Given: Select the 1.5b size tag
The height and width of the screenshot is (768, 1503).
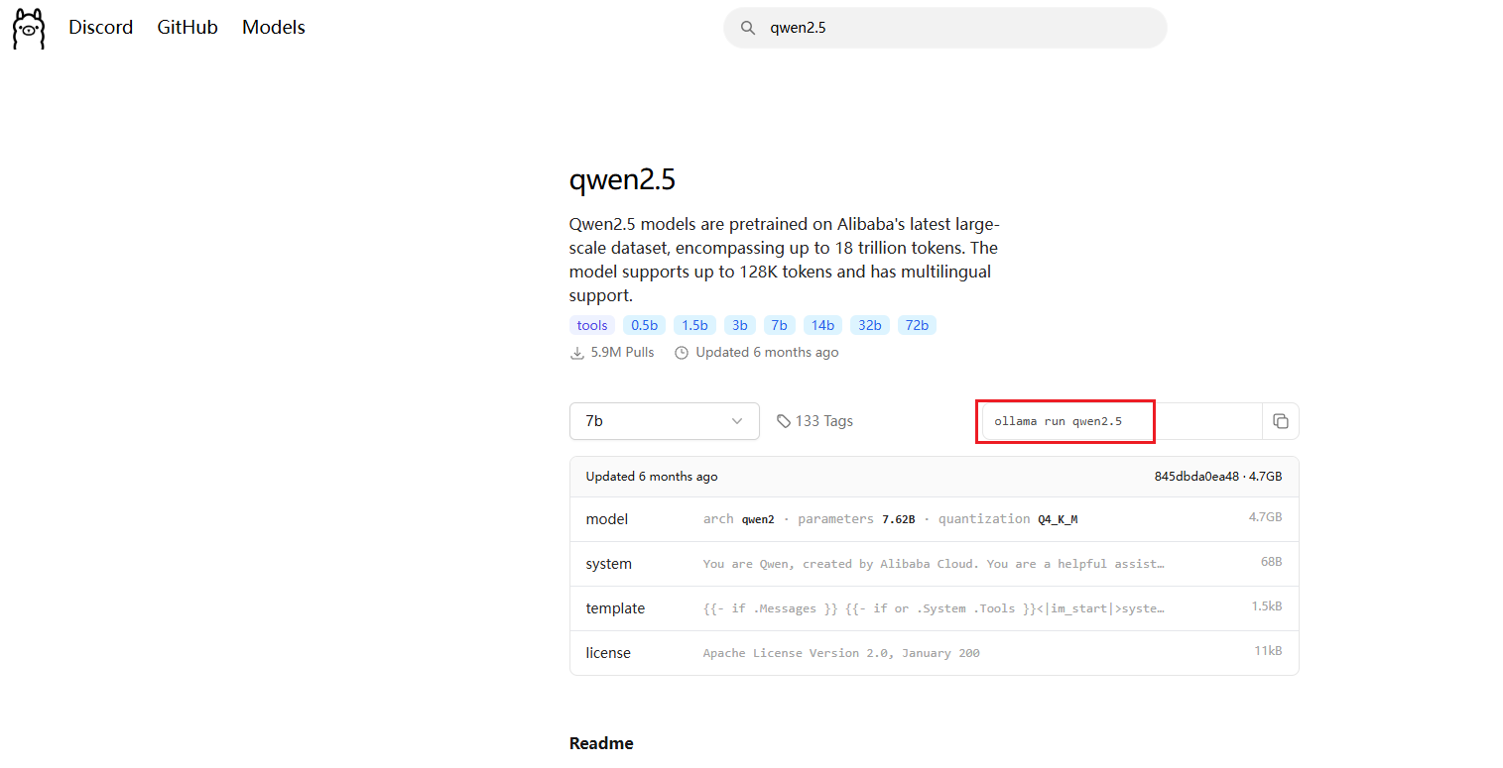Looking at the screenshot, I should 694,325.
